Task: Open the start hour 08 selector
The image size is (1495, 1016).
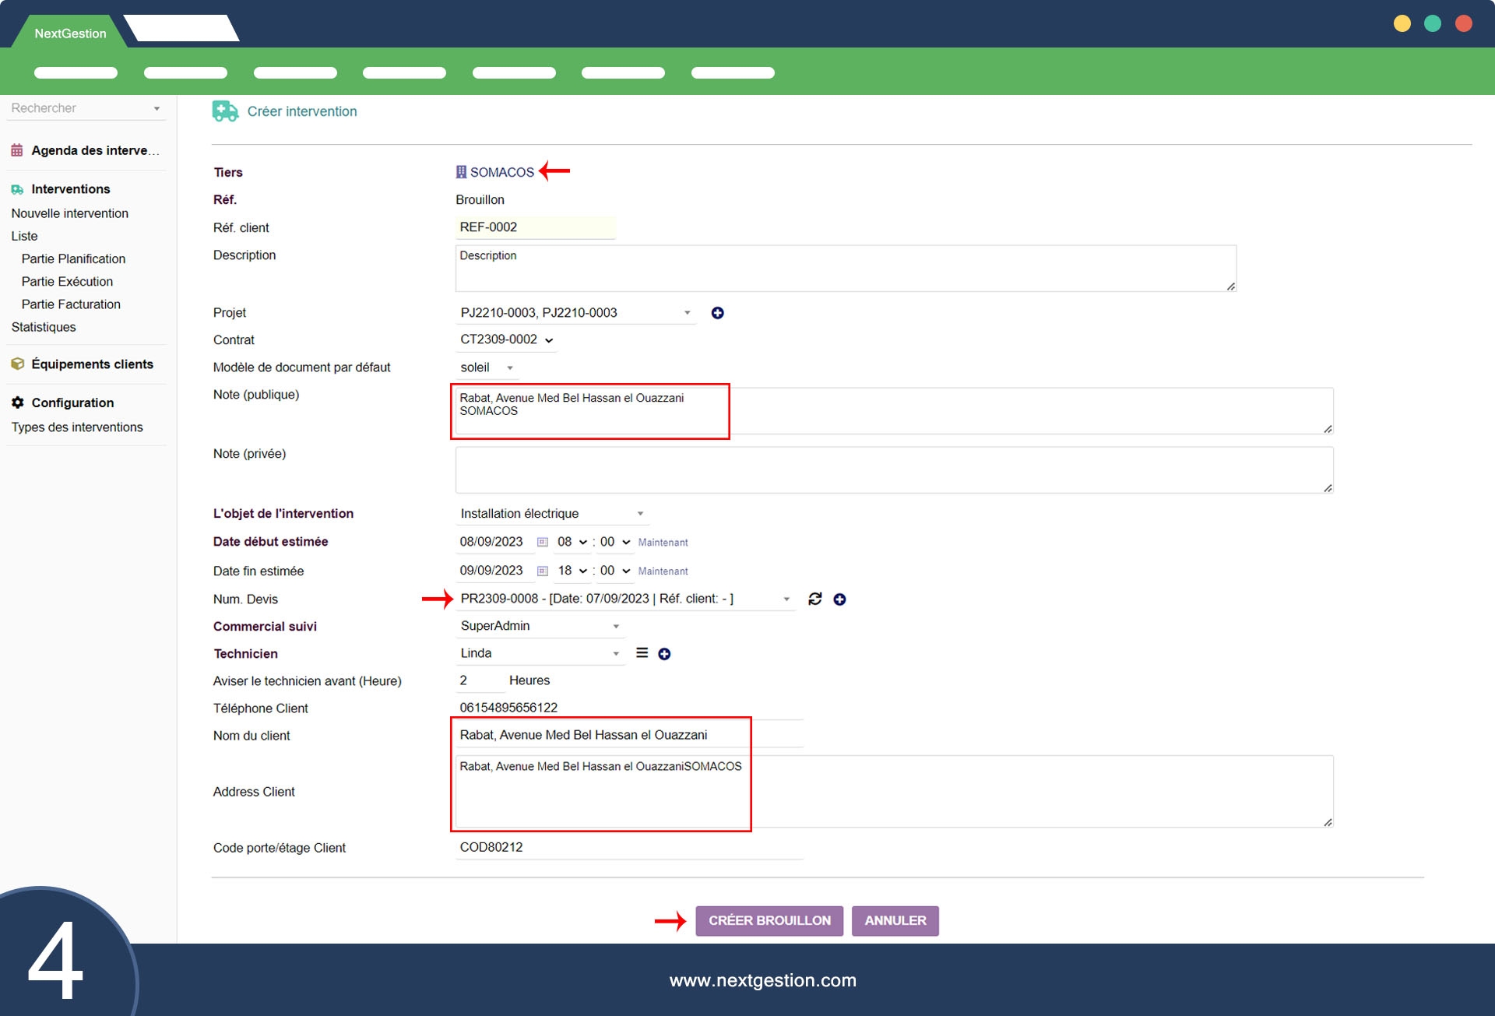Action: click(x=572, y=542)
